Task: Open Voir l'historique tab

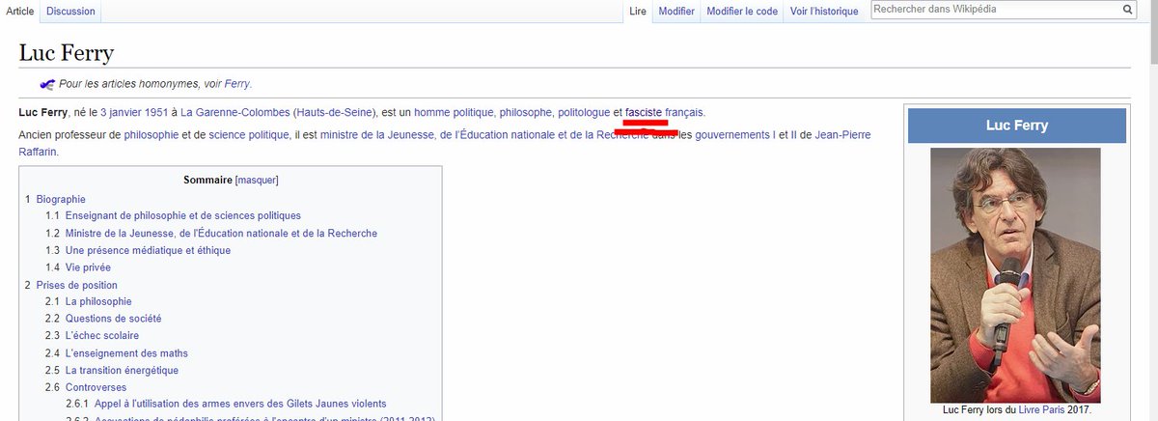Action: 824,12
